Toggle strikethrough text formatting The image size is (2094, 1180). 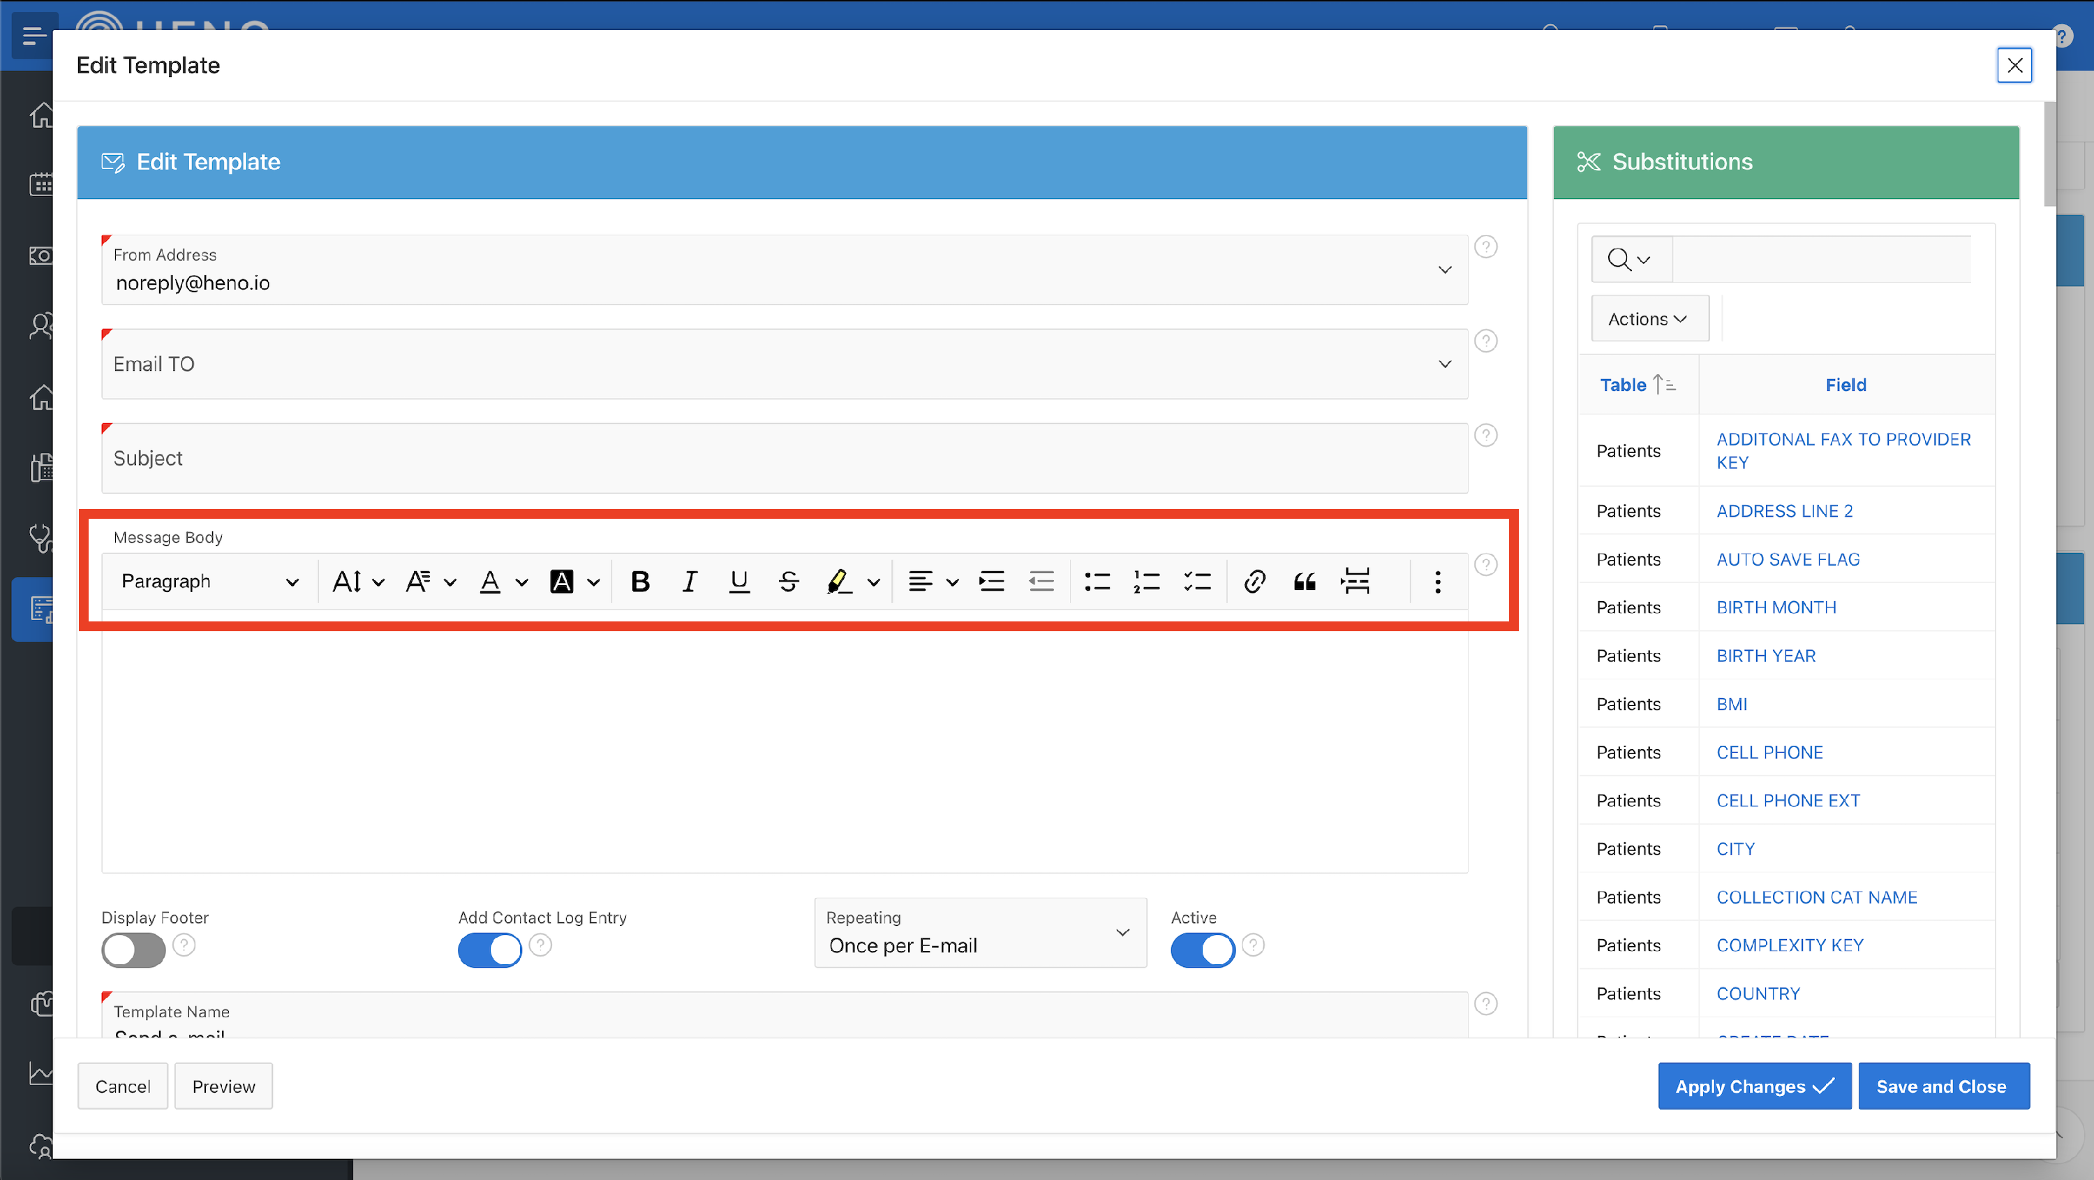pos(787,582)
